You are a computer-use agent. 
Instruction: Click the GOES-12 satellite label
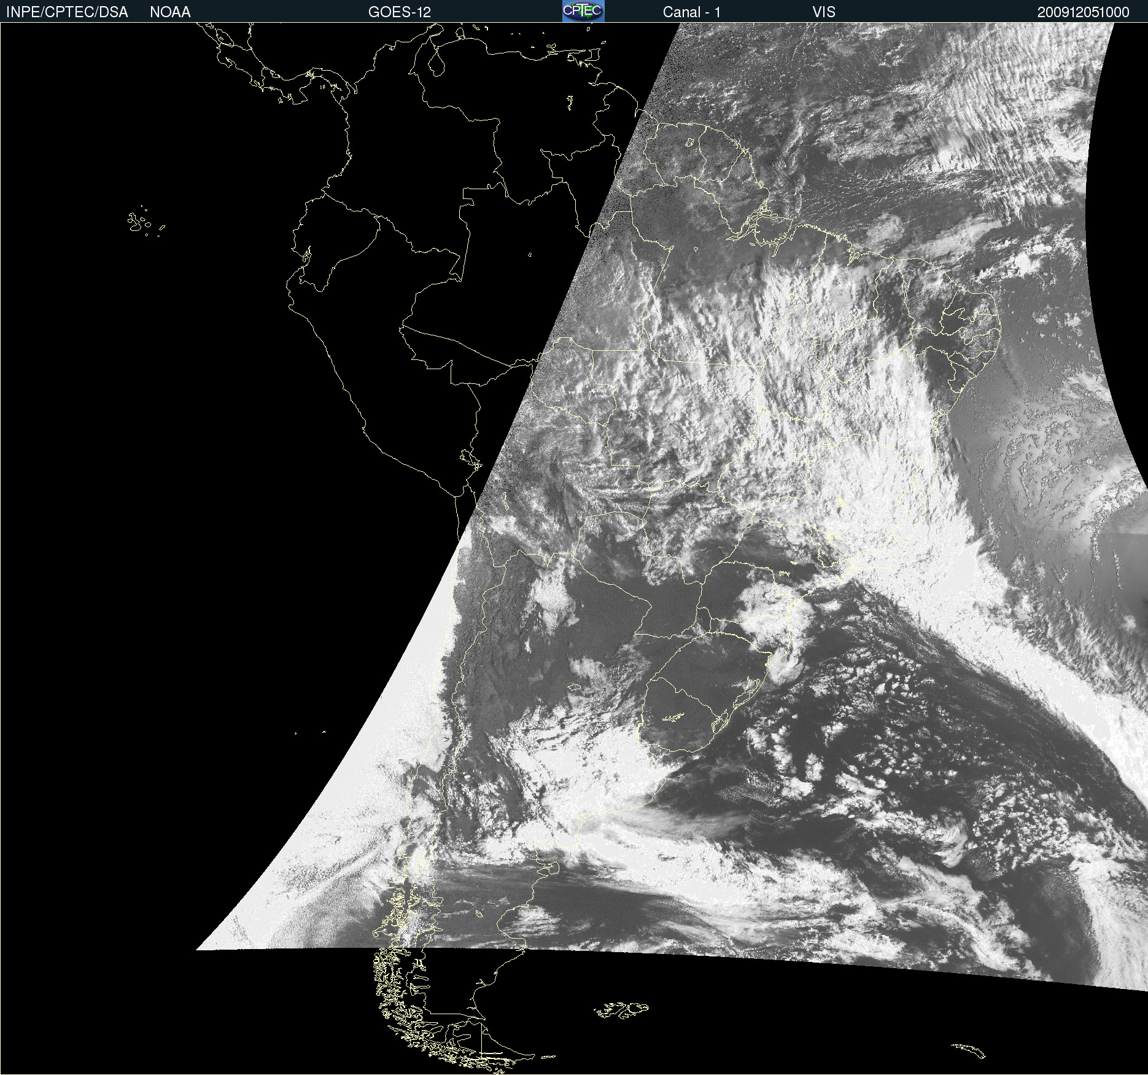pyautogui.click(x=400, y=12)
